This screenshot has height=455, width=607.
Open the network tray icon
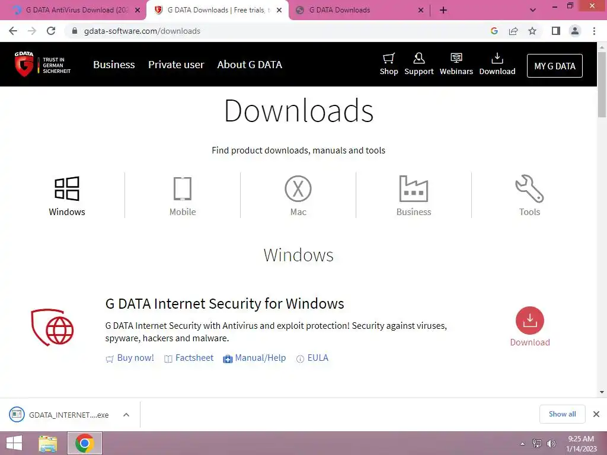536,444
